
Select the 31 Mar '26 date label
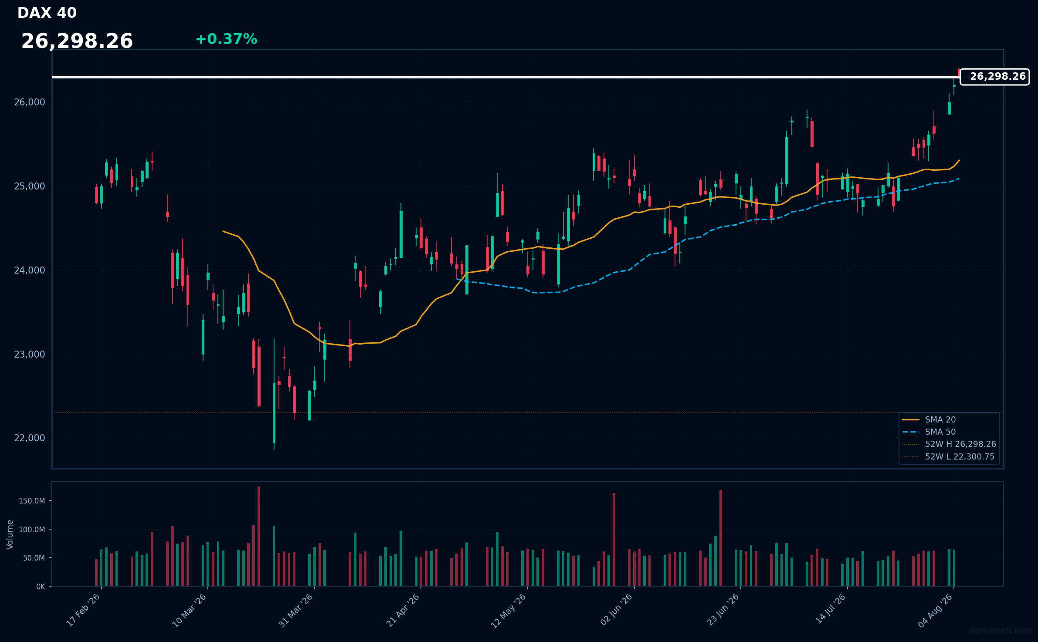(x=296, y=610)
